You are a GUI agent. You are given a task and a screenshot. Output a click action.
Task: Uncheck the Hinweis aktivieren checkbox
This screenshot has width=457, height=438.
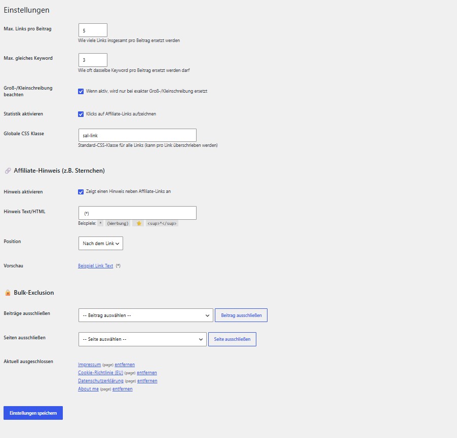point(81,191)
